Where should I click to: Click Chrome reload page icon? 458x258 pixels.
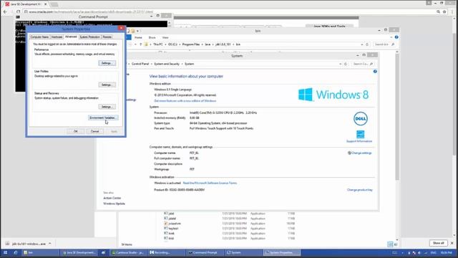tap(18, 11)
